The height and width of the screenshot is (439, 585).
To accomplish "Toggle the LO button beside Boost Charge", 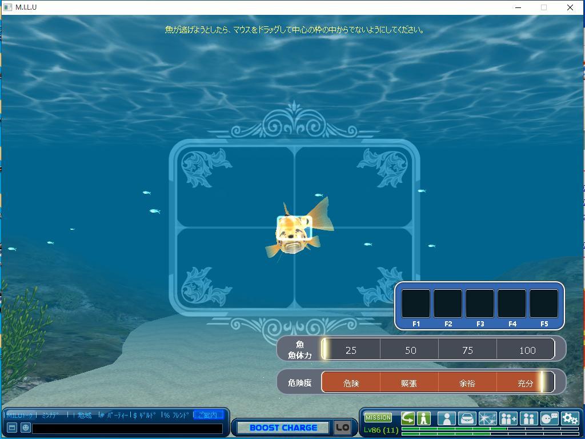I will click(342, 428).
